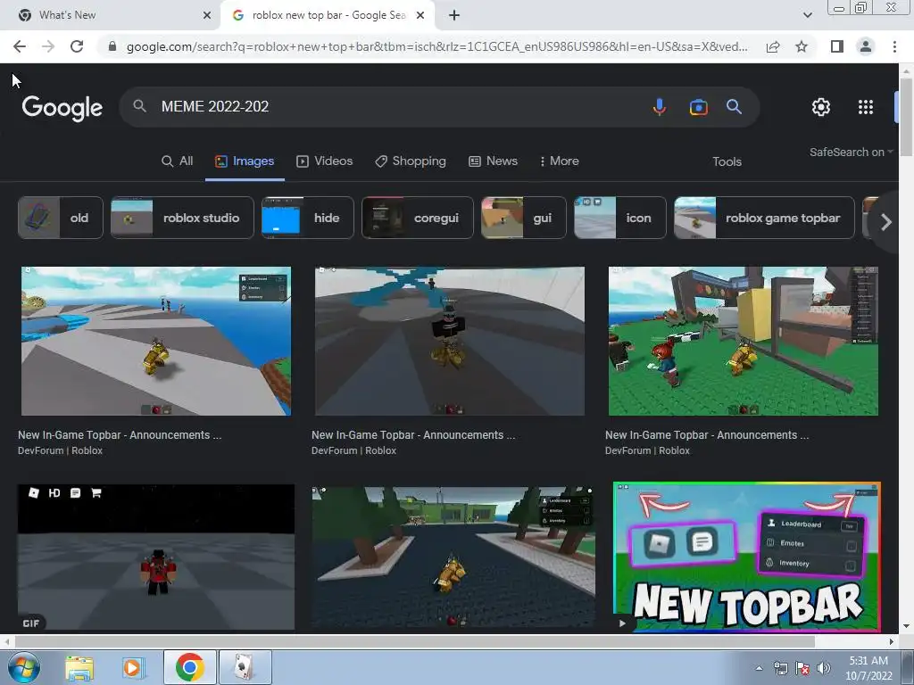The height and width of the screenshot is (685, 914).
Task: Open image with red-haired character on grass
Action: coord(744,342)
